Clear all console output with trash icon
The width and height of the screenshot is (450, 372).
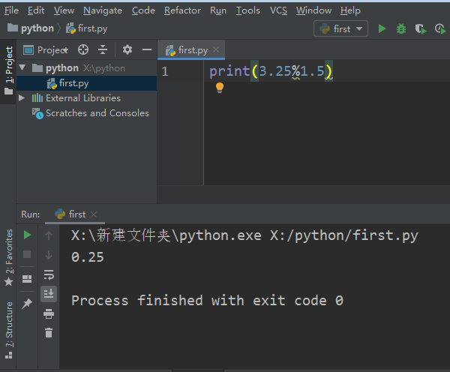tap(49, 332)
